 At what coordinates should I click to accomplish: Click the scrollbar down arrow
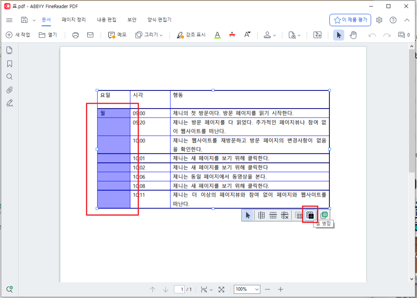click(412, 279)
